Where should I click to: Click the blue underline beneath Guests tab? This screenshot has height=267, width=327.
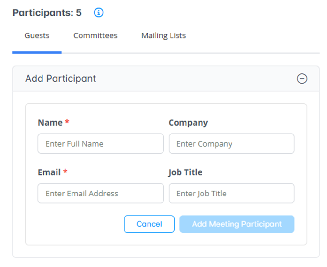[37, 52]
